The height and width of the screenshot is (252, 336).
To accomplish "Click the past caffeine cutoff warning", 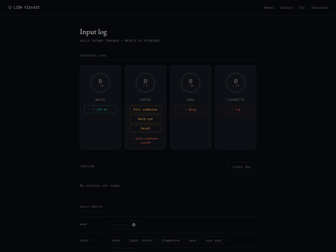I will 145,141.
